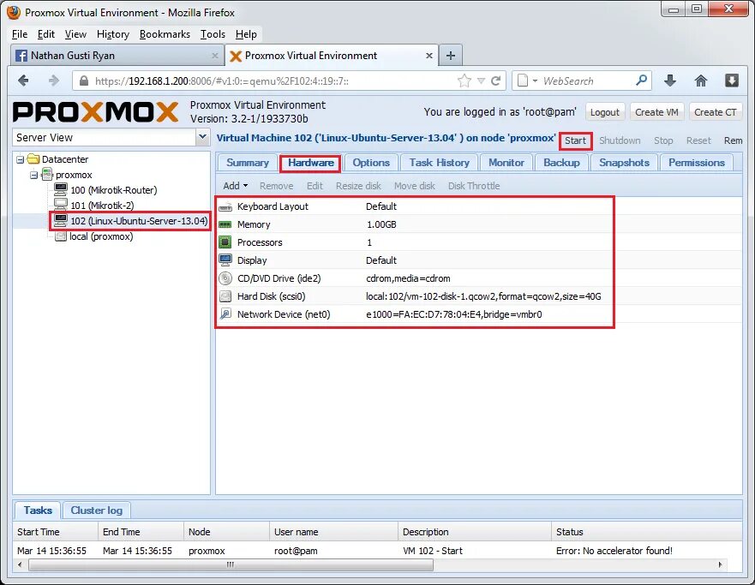Switch to the Hardware tab
The image size is (755, 585).
tap(310, 163)
